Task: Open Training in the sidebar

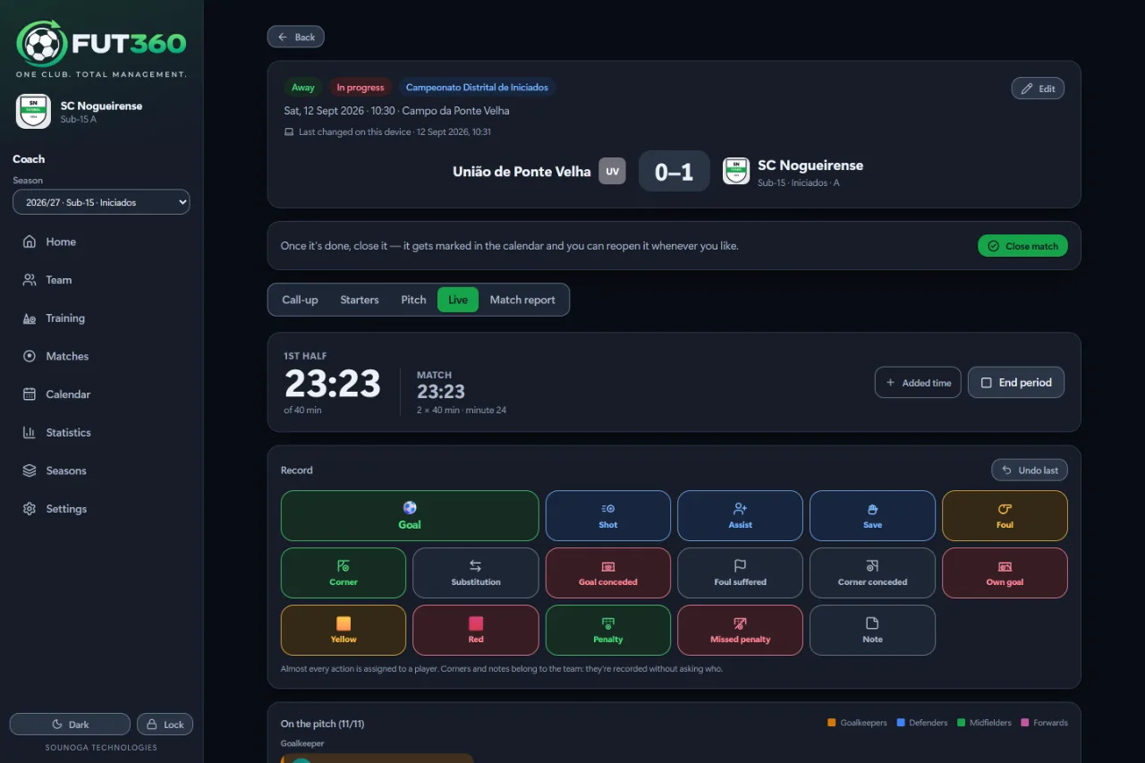Action: point(101,318)
